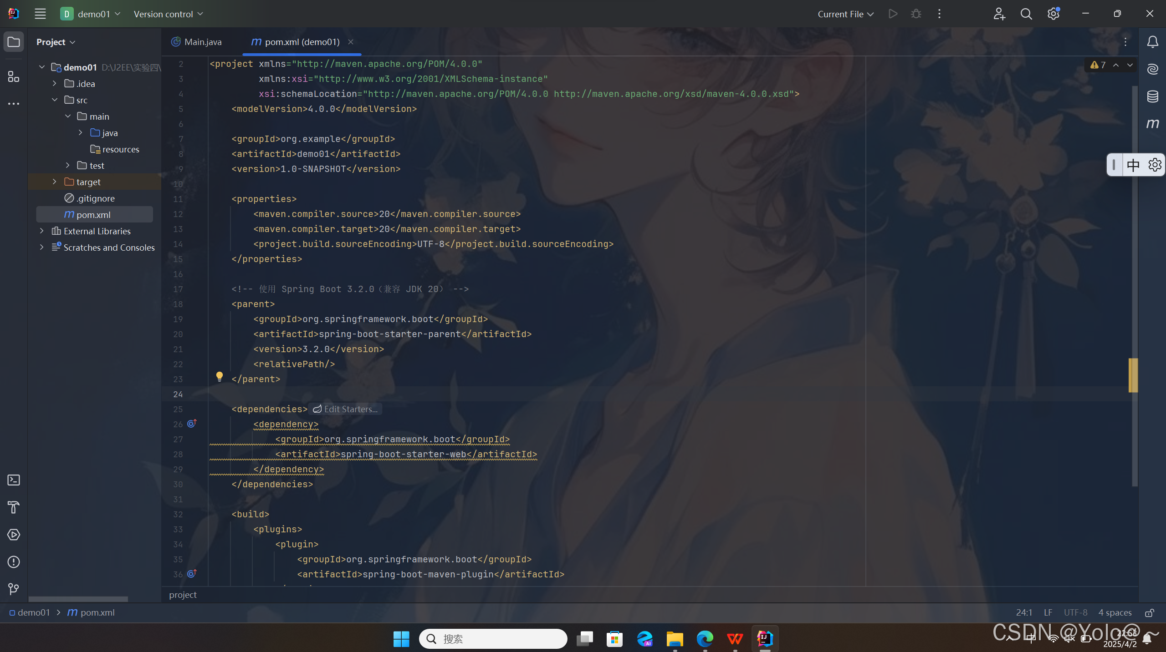1166x652 pixels.
Task: Toggle Chinese input mode on IME bar
Action: [x=1133, y=165]
